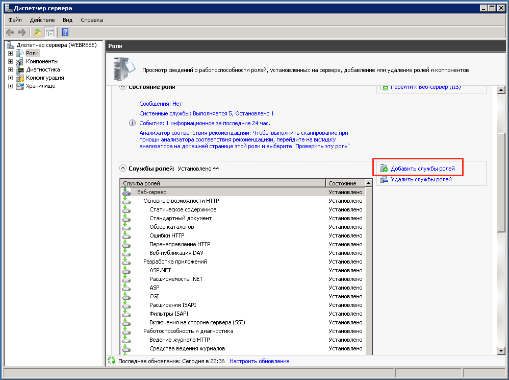Click the icon on the Ведение журнала HTTP row
The height and width of the screenshot is (380, 509).
click(x=126, y=339)
